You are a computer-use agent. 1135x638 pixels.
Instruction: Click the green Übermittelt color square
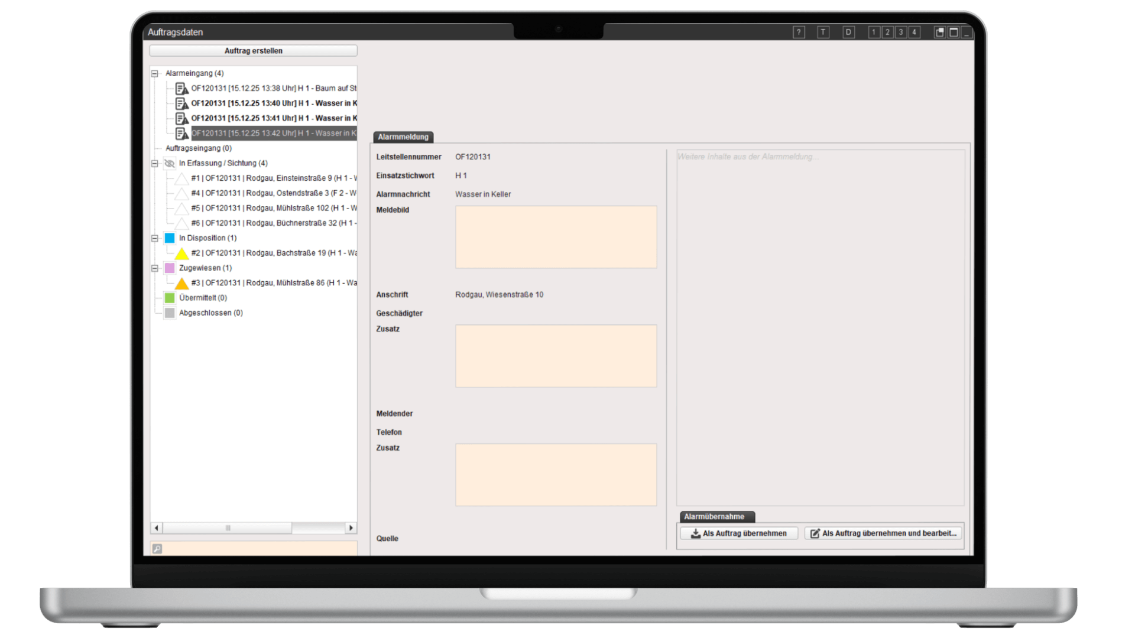pos(170,298)
